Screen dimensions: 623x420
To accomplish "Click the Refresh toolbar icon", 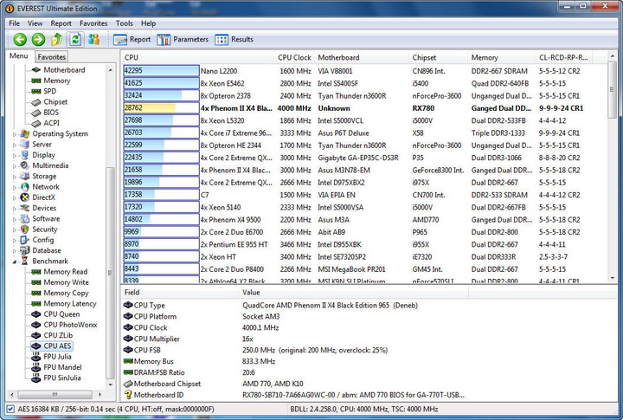I will [75, 39].
